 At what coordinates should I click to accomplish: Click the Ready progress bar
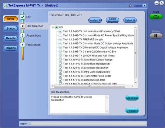tap(88, 124)
